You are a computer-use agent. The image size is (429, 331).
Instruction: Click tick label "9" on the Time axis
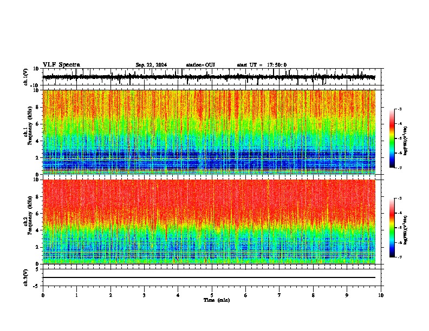(x=347, y=295)
